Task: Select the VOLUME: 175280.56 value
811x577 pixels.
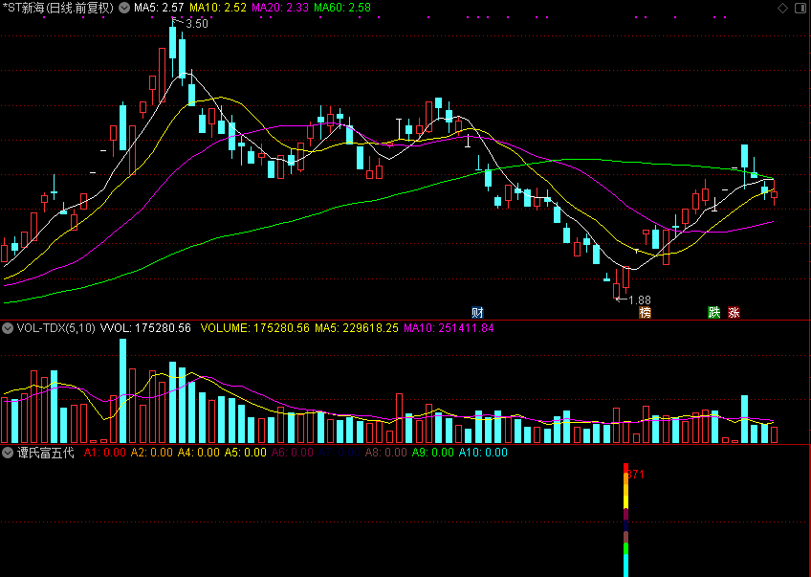Action: coord(255,328)
